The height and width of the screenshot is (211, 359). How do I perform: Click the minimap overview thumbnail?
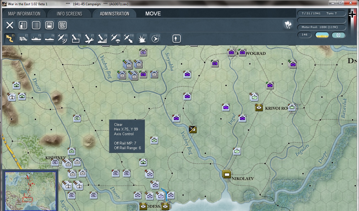30,191
